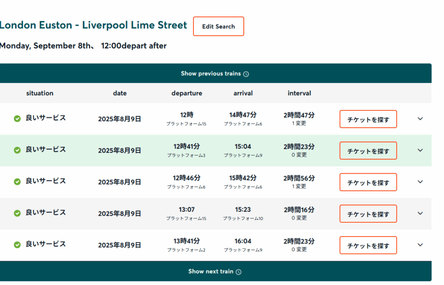Click green status check icon for 12時 train
Image resolution: width=444 pixels, height=285 pixels.
point(17,119)
